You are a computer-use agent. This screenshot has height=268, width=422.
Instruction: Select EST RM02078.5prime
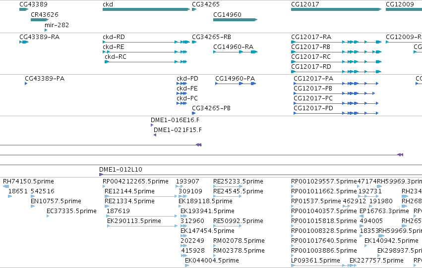(x=215, y=246)
